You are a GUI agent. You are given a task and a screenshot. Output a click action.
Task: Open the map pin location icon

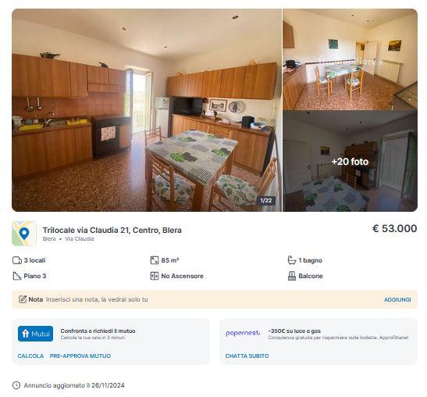(24, 234)
